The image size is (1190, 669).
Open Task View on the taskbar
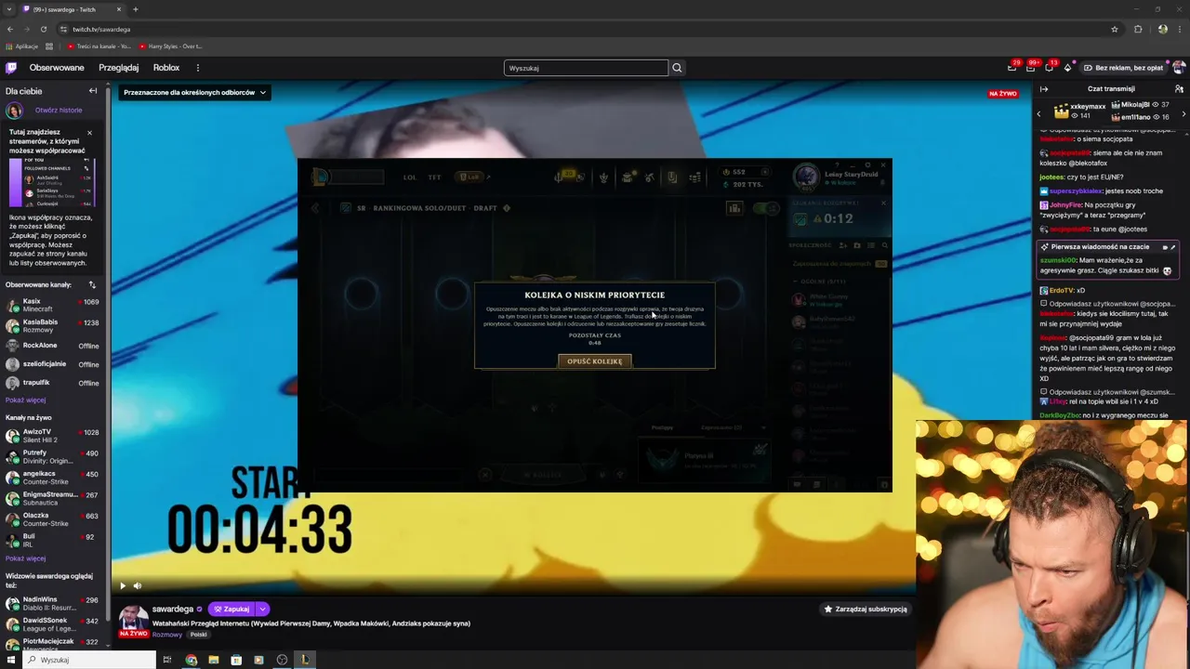pos(167,660)
